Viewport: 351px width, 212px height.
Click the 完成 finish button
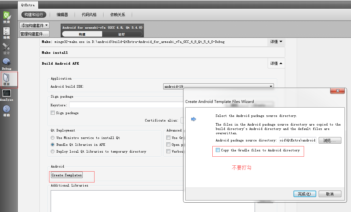point(305,194)
